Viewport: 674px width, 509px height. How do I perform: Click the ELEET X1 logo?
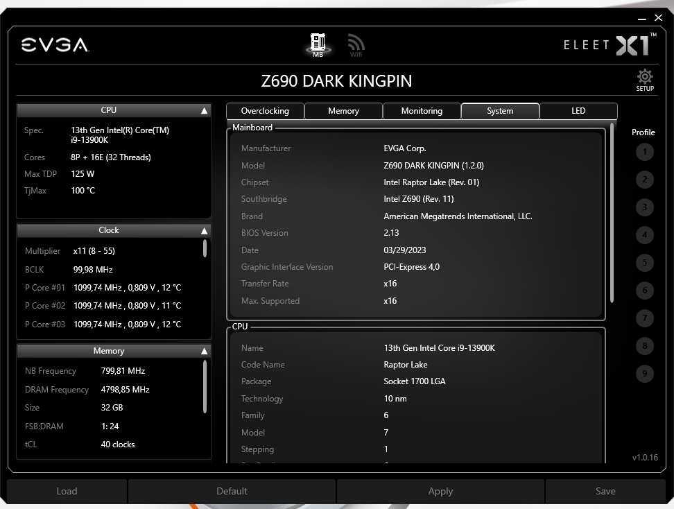pyautogui.click(x=607, y=44)
